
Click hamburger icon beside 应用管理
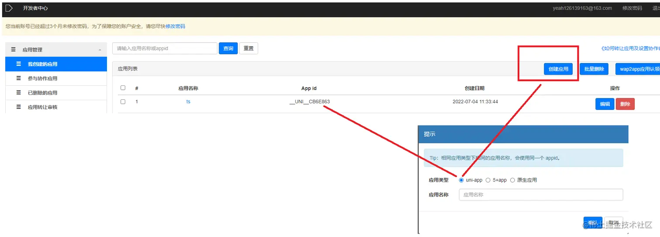[x=13, y=50]
